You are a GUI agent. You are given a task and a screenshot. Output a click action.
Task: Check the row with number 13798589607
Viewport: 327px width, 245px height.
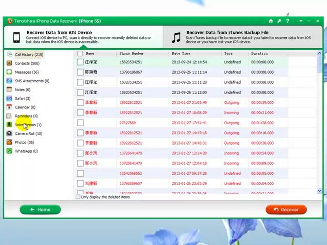80,183
